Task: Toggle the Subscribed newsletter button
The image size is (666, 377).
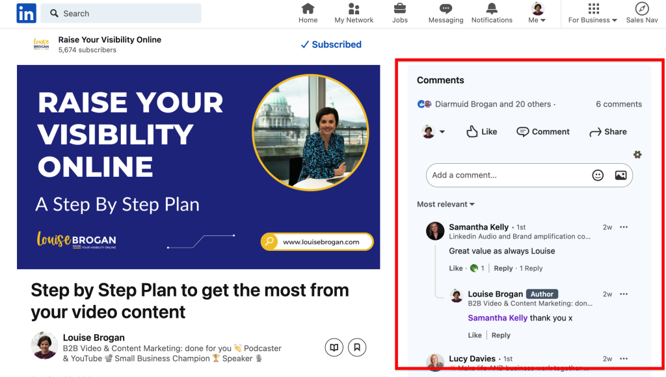Action: 331,44
